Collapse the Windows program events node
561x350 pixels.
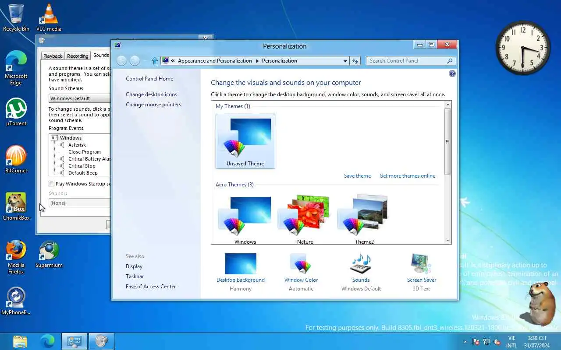[54, 138]
